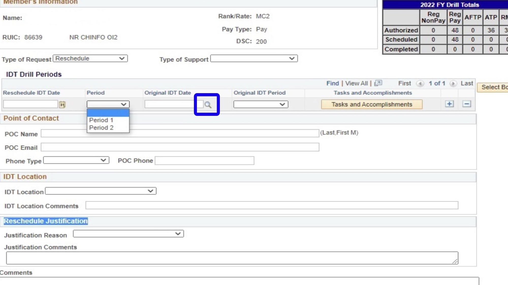
Task: Go to previous row arrow
Action: pos(420,83)
